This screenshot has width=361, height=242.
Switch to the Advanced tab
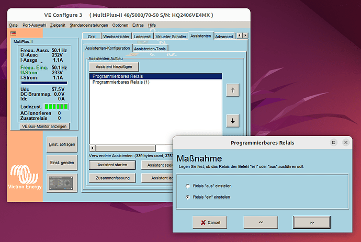(x=224, y=37)
